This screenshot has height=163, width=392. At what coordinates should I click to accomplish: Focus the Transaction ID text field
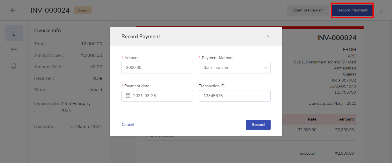point(234,96)
